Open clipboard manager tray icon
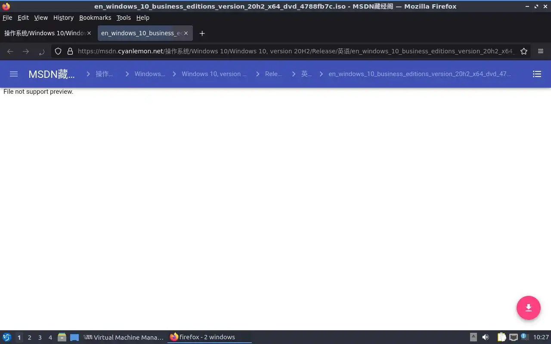 pos(502,338)
